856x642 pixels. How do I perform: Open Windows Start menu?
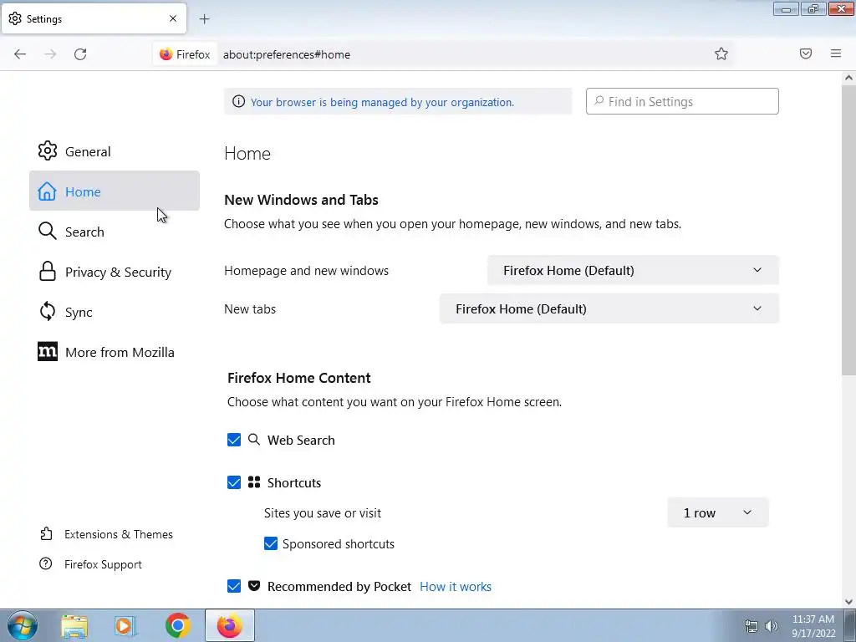[x=22, y=625]
